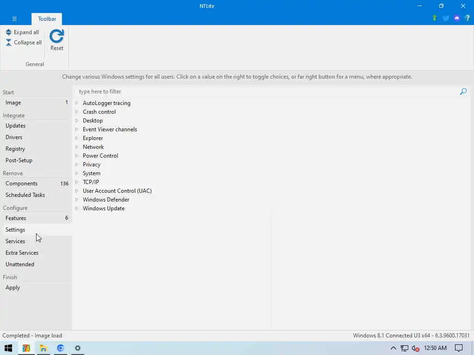Image resolution: width=474 pixels, height=355 pixels.
Task: Click the Reset icon
Action: (x=56, y=37)
